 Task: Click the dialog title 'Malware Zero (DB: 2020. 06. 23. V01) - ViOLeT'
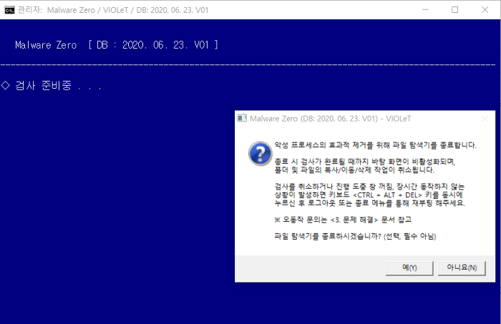tap(330, 119)
